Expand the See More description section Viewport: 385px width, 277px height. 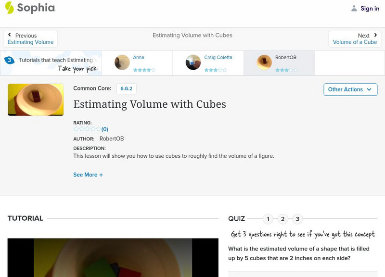[88, 175]
